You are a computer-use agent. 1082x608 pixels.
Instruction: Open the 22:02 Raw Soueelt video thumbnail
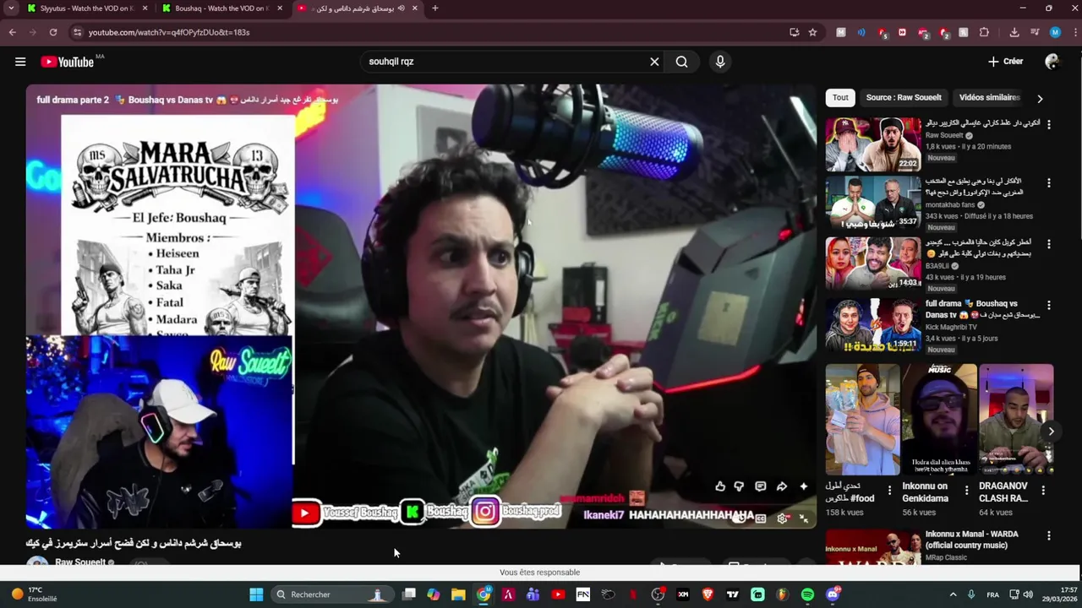click(x=873, y=144)
